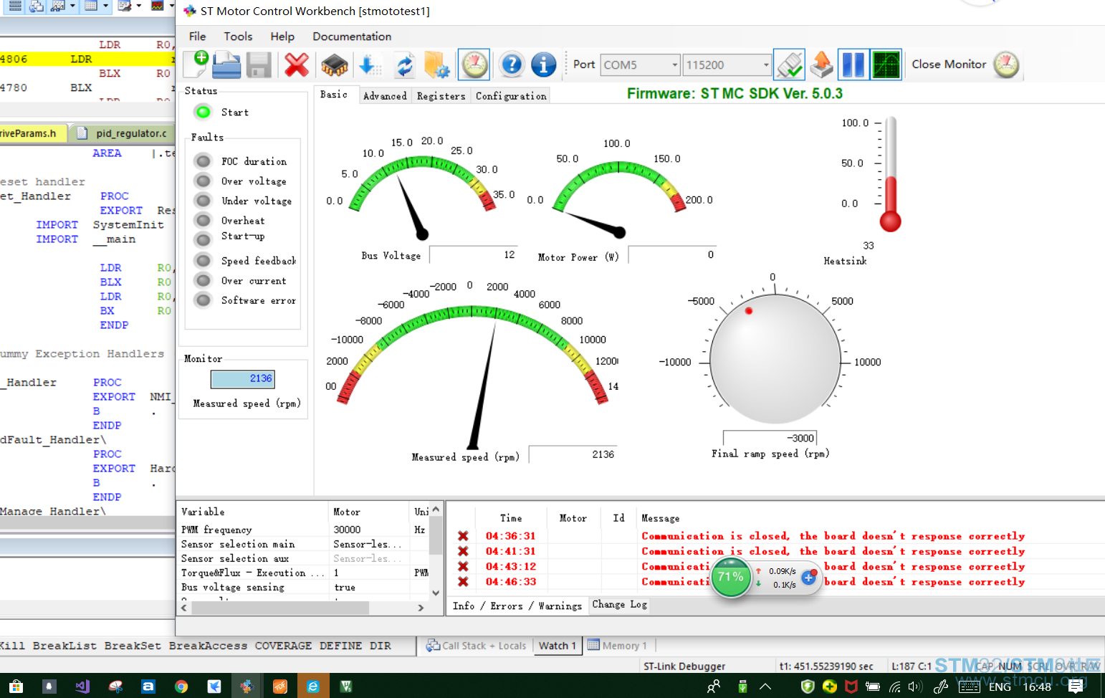1105x698 pixels.
Task: Switch to the Watch 1 debugger tab
Action: (557, 646)
